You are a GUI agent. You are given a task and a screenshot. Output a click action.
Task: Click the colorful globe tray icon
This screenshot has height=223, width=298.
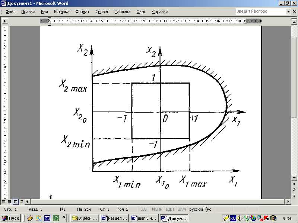pyautogui.click(x=253, y=218)
